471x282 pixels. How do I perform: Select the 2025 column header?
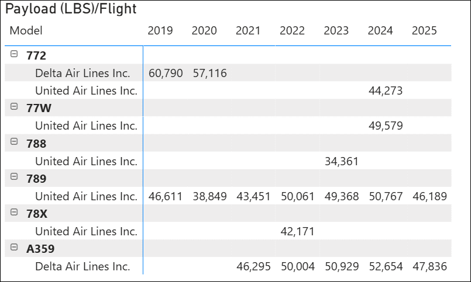424,31
